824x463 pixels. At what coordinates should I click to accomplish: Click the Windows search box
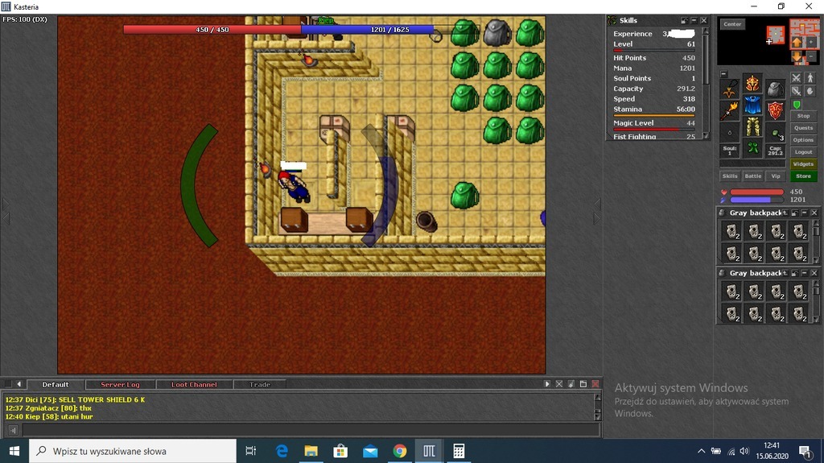coord(133,451)
